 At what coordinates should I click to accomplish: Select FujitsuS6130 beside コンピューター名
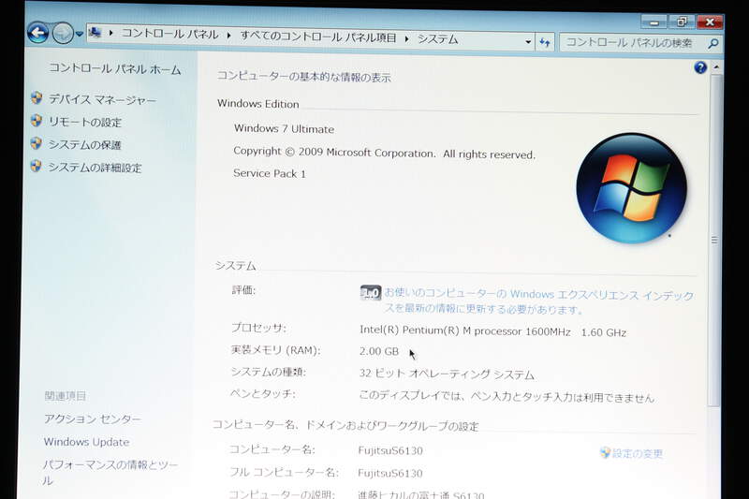coord(390,450)
